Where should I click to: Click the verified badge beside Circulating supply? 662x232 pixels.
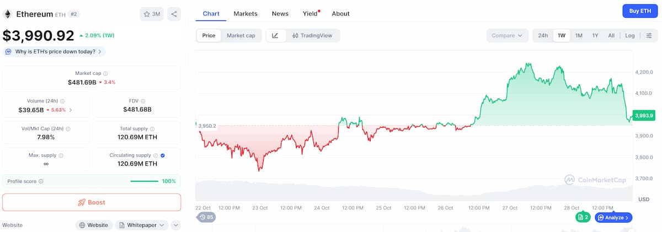pyautogui.click(x=163, y=156)
